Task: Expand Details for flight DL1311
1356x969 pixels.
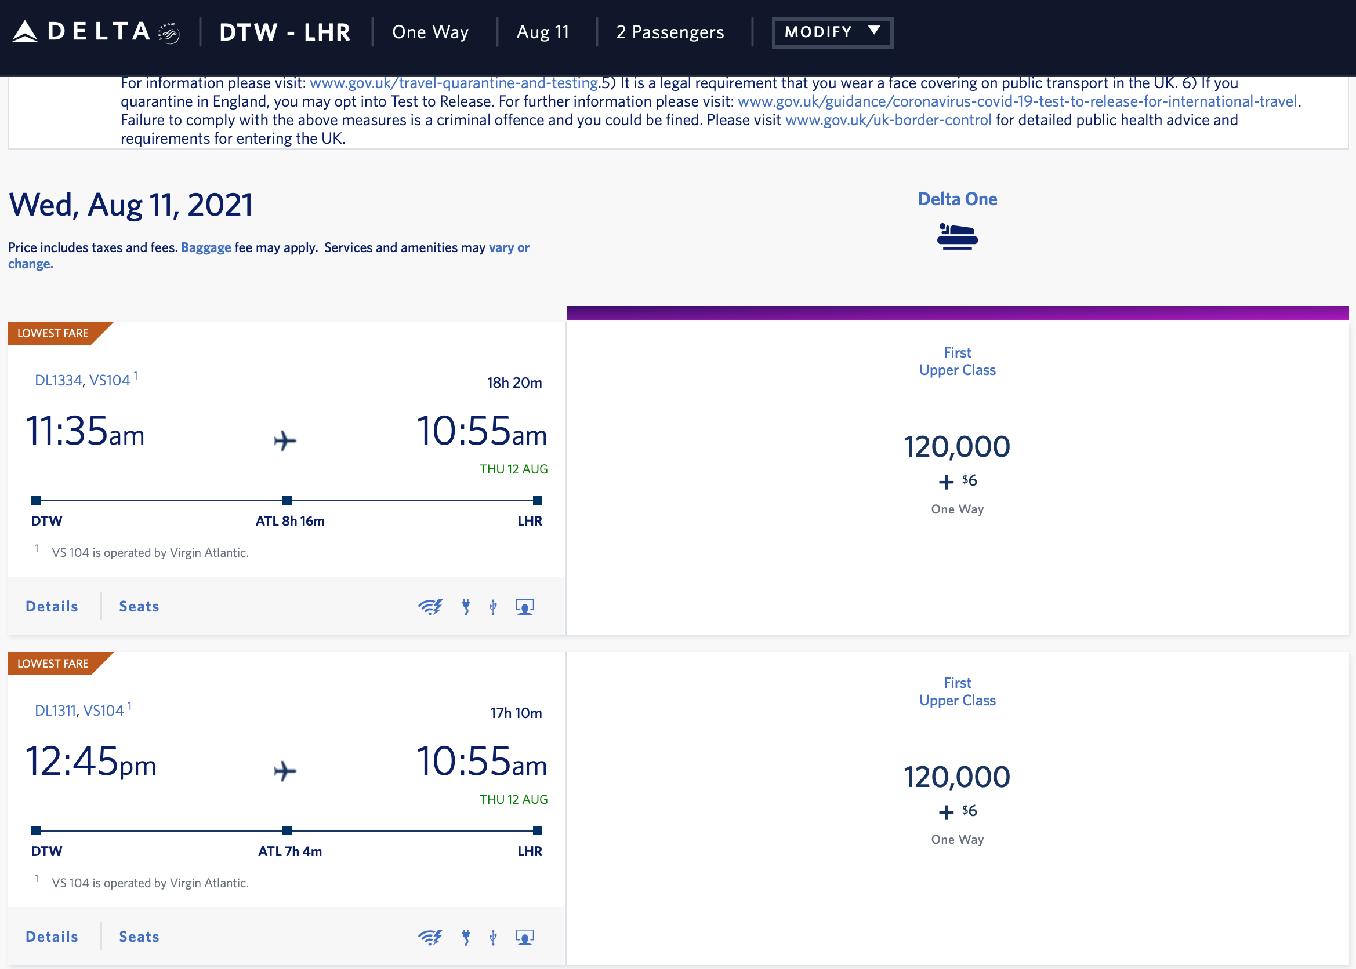Action: (x=52, y=937)
